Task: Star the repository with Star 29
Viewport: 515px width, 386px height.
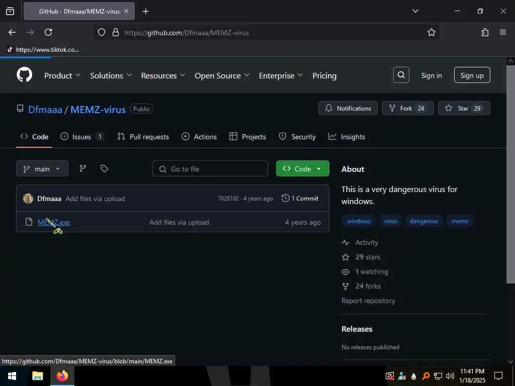Action: [464, 109]
